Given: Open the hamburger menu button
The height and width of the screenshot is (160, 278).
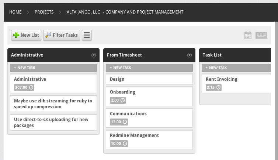Looking at the screenshot, I should pyautogui.click(x=87, y=35).
